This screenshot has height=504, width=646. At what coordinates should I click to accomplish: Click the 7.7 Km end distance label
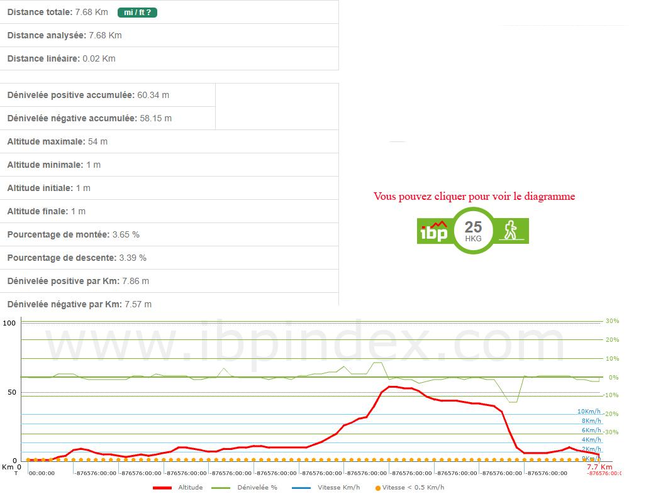click(x=599, y=467)
